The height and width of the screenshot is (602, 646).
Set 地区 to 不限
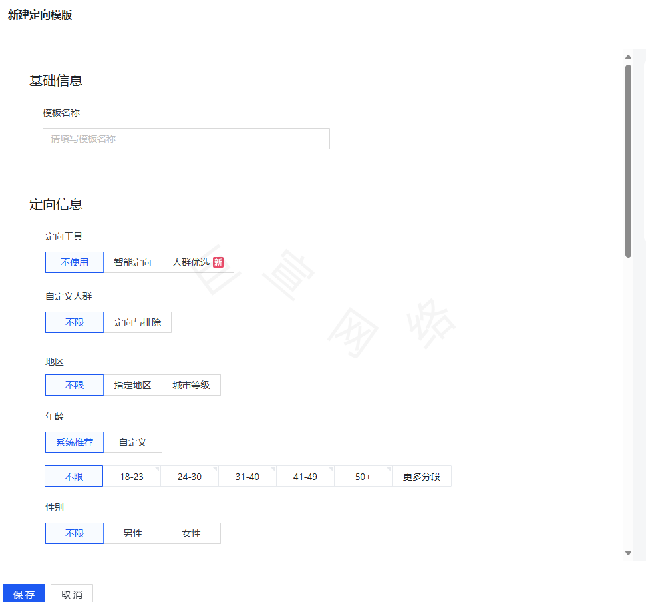coord(74,385)
